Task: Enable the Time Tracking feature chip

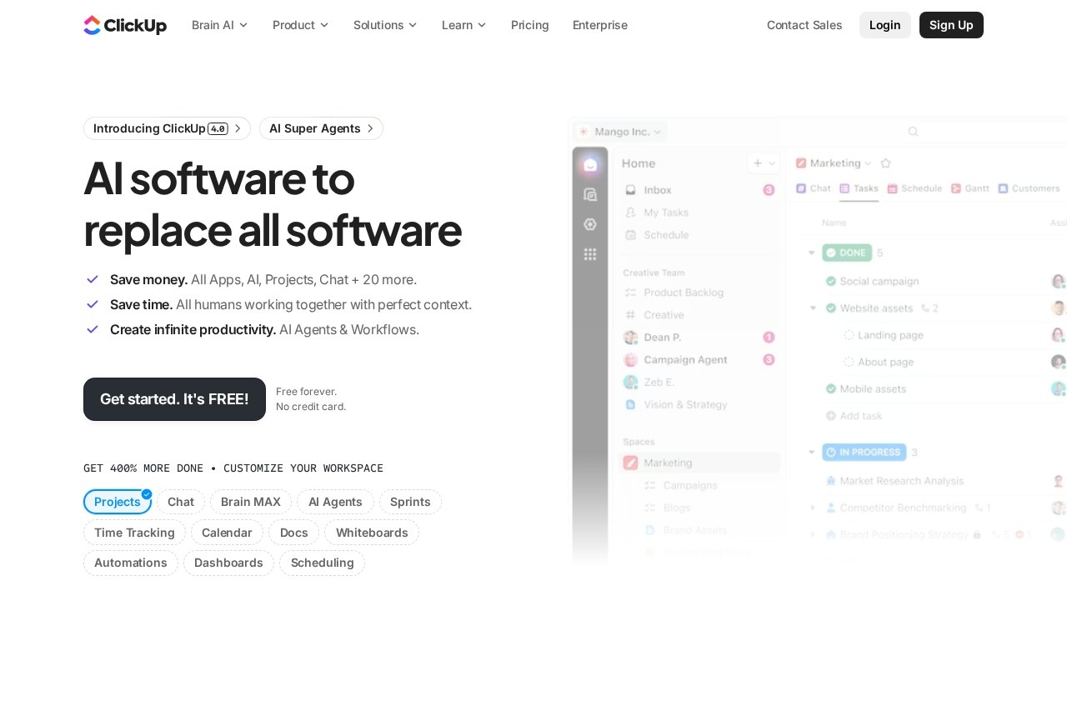Action: [x=134, y=533]
